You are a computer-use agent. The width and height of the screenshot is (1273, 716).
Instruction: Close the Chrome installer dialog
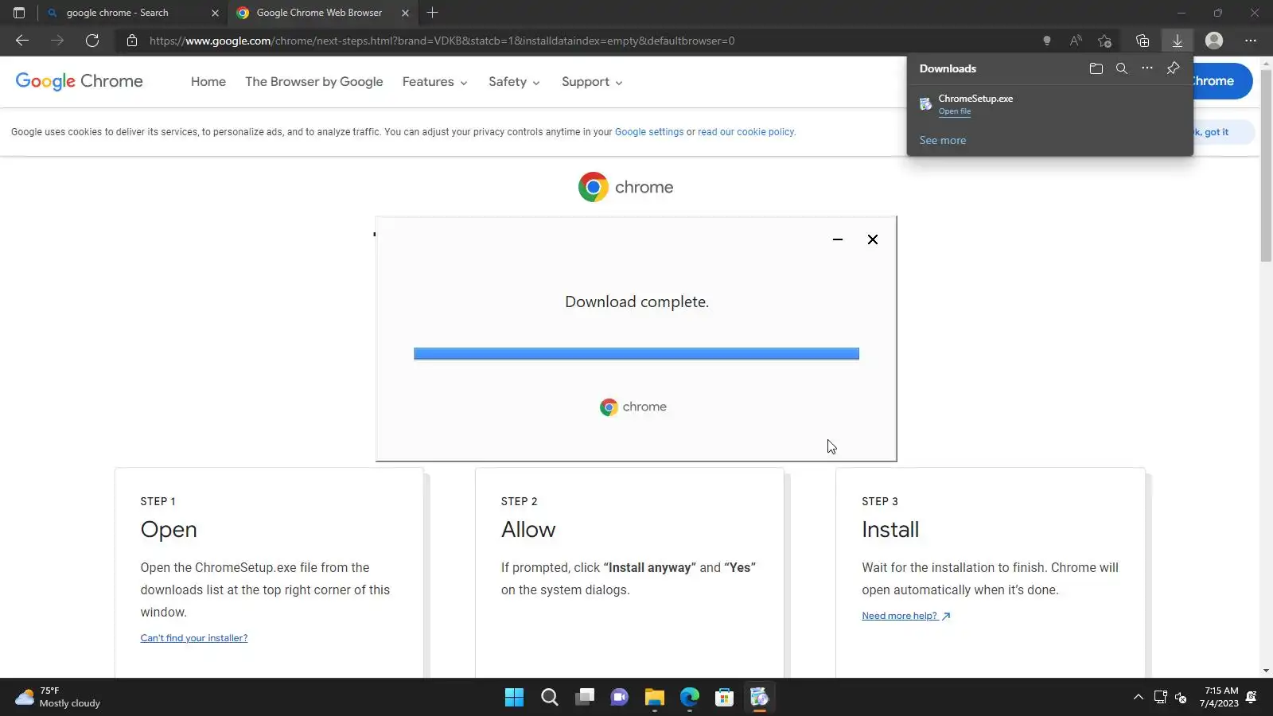(873, 239)
